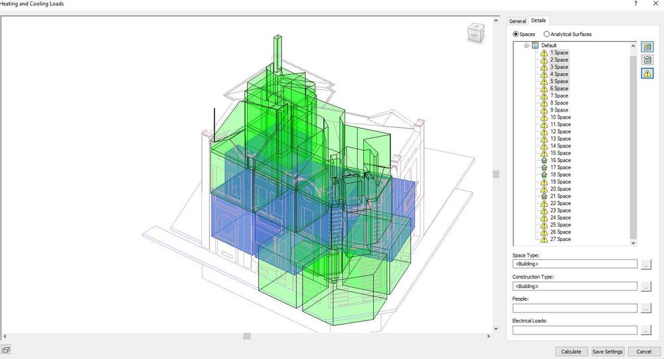Click the warning icon next to 7 Space
The width and height of the screenshot is (664, 359).
coord(544,96)
